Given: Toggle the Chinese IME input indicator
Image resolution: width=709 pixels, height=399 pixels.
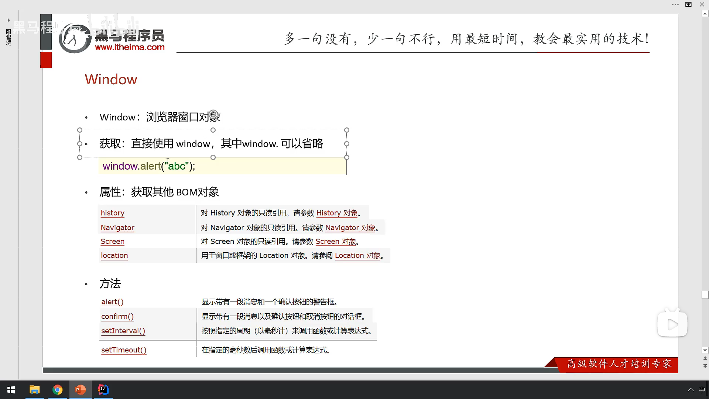Looking at the screenshot, I should pyautogui.click(x=702, y=390).
